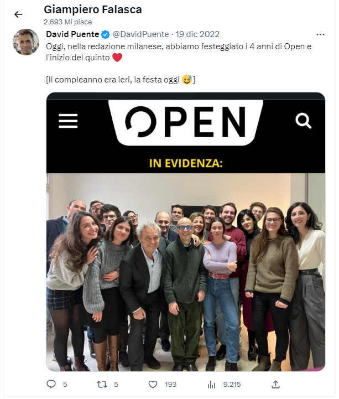Click the 9.215 views count
Image resolution: width=339 pixels, height=399 pixels.
tap(232, 384)
